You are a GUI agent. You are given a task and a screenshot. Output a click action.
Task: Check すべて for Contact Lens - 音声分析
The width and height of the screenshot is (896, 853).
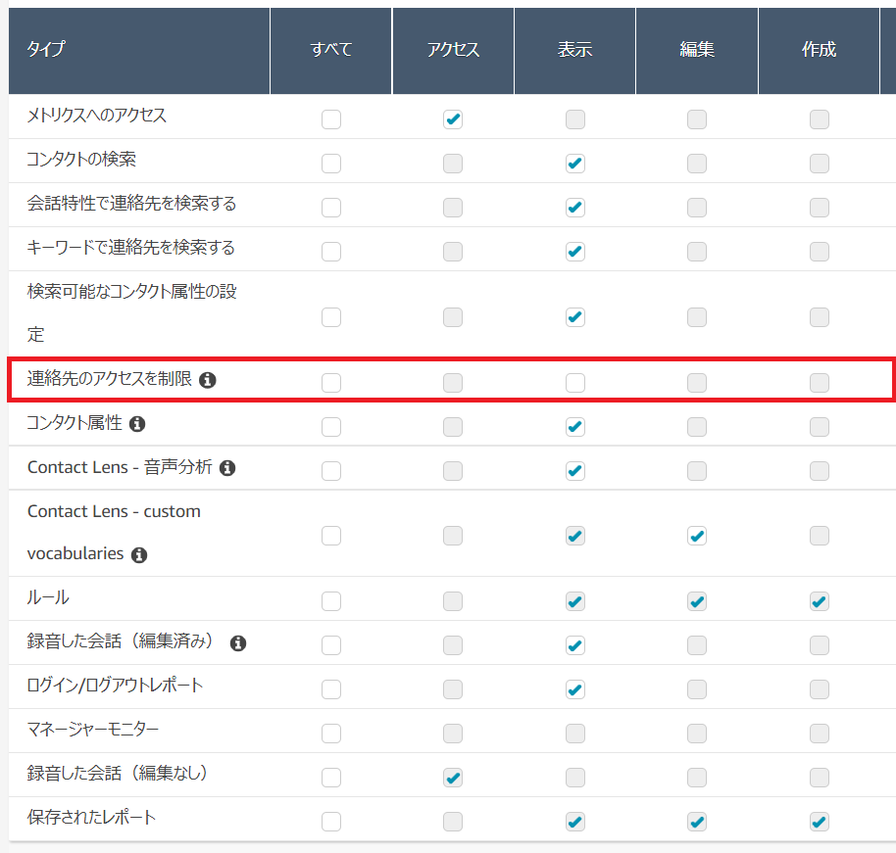pyautogui.click(x=331, y=470)
